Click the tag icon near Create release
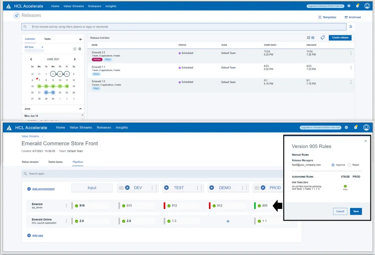This screenshot has height=255, width=375. coord(323,38)
